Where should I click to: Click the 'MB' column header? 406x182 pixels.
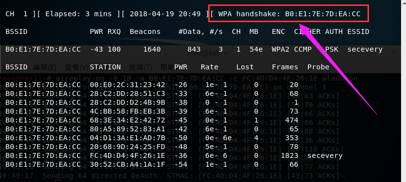[x=254, y=32]
